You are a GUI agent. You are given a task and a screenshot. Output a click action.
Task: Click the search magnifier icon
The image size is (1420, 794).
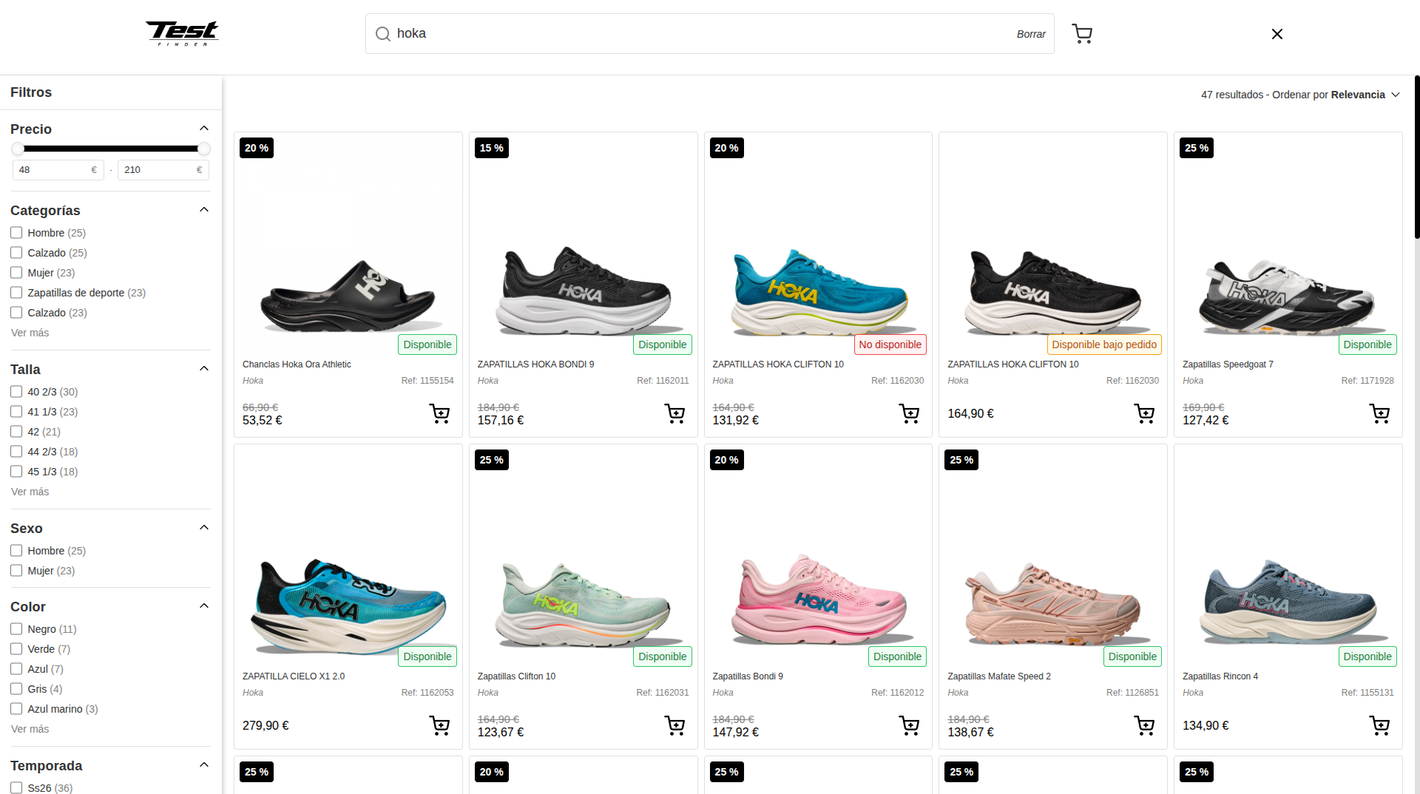(x=382, y=34)
